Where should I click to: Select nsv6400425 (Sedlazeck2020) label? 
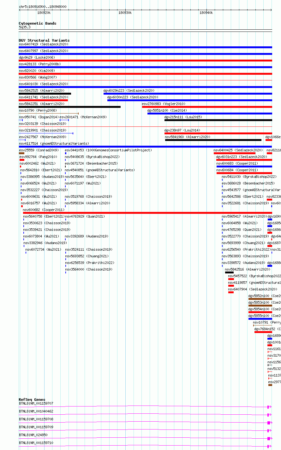[x=238, y=150]
